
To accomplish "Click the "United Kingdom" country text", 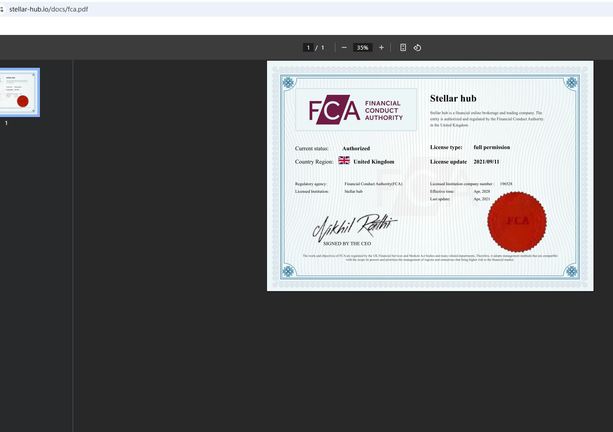I will 374,162.
